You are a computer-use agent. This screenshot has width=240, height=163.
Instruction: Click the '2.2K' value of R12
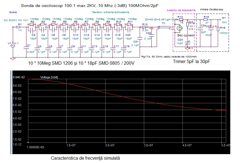point(145,30)
